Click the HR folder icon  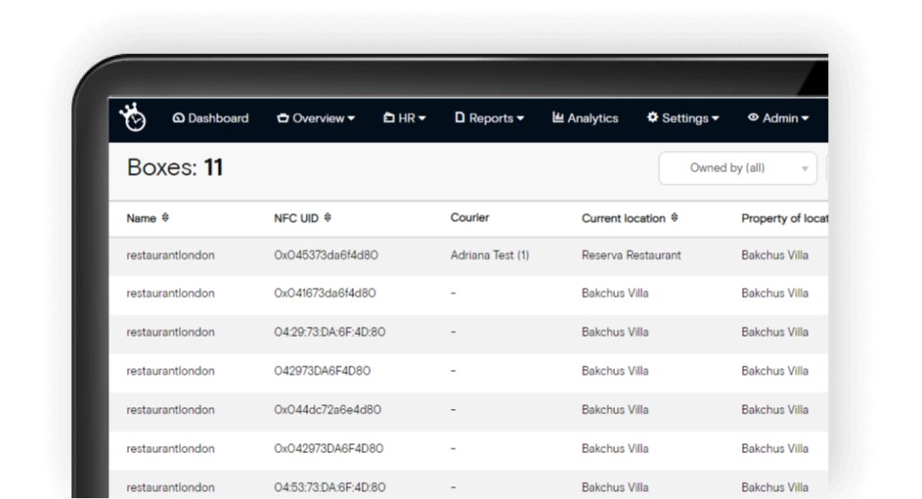tap(389, 118)
